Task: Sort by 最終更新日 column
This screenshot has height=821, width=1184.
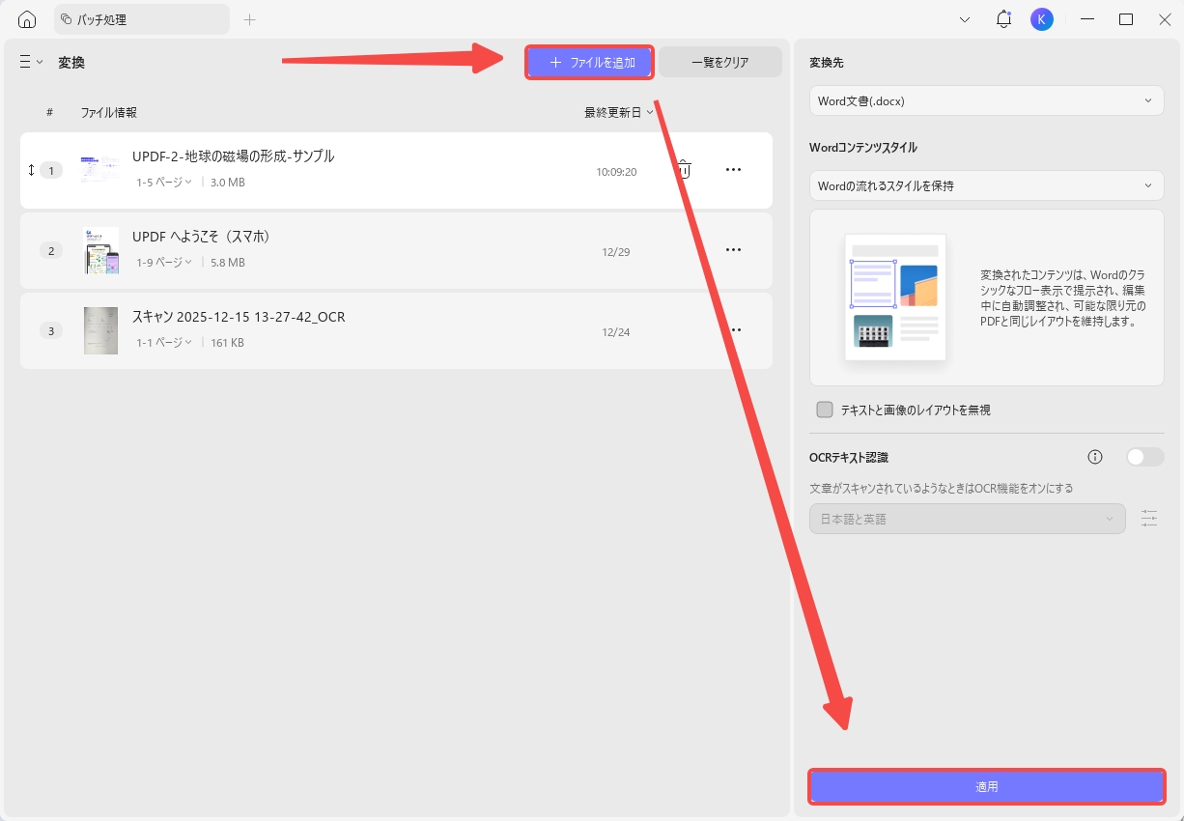Action: tap(619, 112)
